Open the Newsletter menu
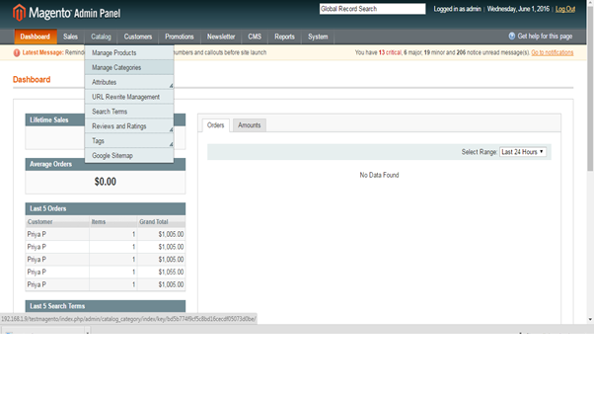The width and height of the screenshot is (594, 394). [221, 37]
